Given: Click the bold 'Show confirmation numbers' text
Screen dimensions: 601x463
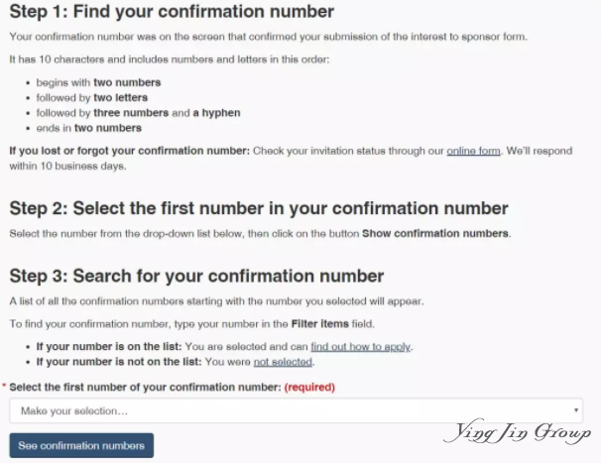Looking at the screenshot, I should 435,233.
